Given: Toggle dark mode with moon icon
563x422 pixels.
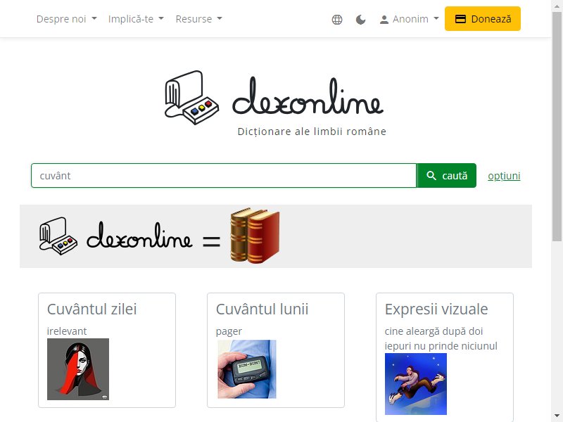Looking at the screenshot, I should [x=360, y=20].
